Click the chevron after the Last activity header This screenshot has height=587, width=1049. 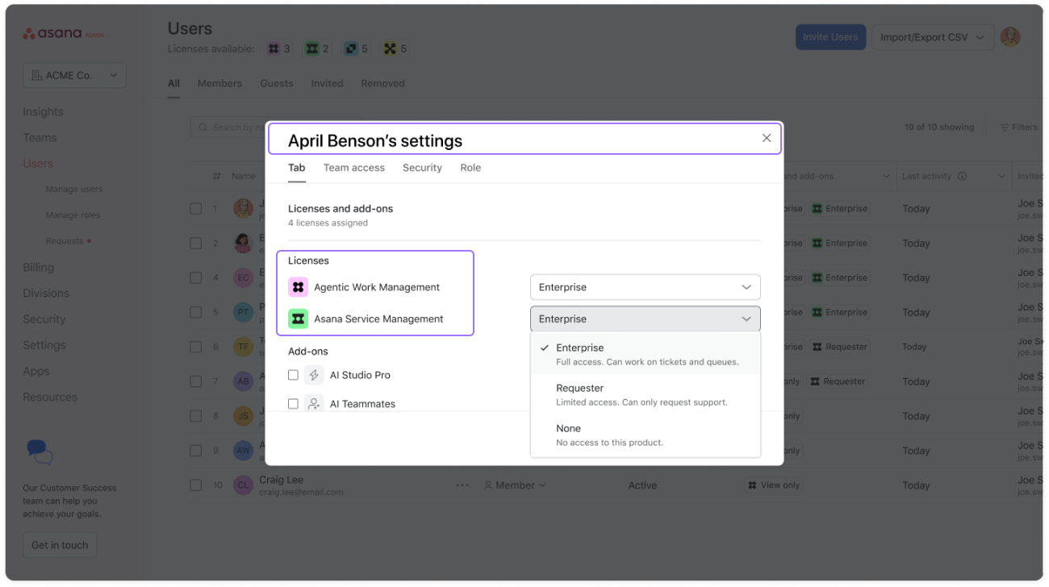1001,176
